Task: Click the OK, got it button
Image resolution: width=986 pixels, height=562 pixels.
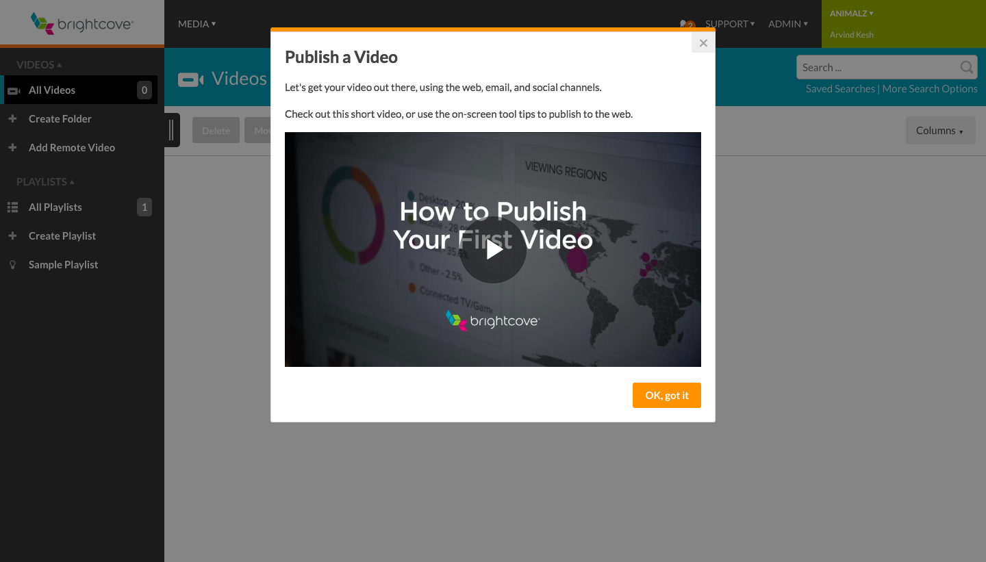Action: 667,395
